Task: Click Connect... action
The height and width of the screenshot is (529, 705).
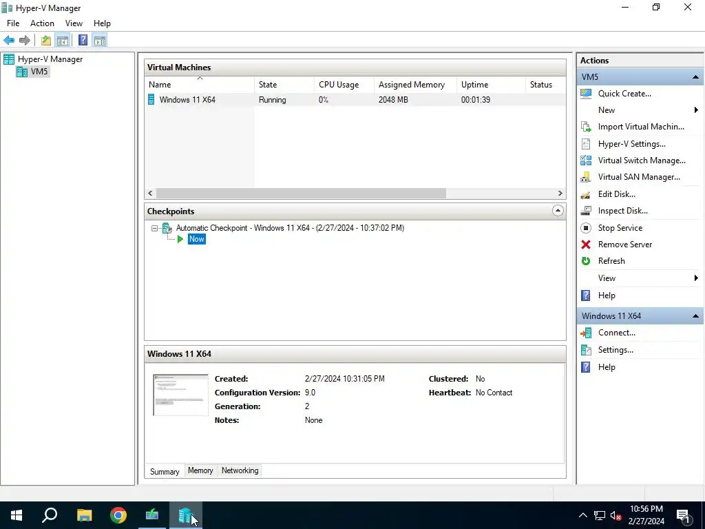Action: [616, 333]
